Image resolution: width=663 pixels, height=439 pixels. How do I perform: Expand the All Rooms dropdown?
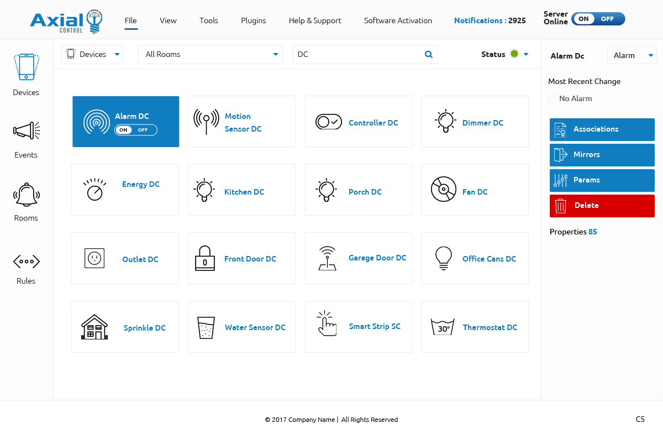tap(210, 54)
